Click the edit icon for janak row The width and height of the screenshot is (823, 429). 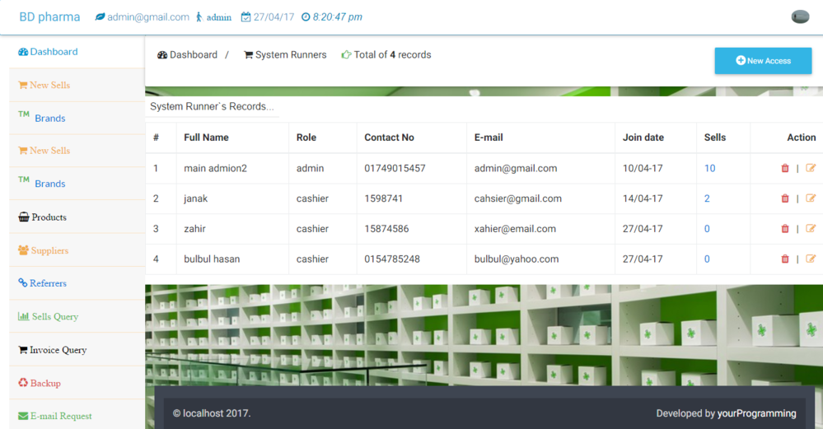pyautogui.click(x=811, y=198)
